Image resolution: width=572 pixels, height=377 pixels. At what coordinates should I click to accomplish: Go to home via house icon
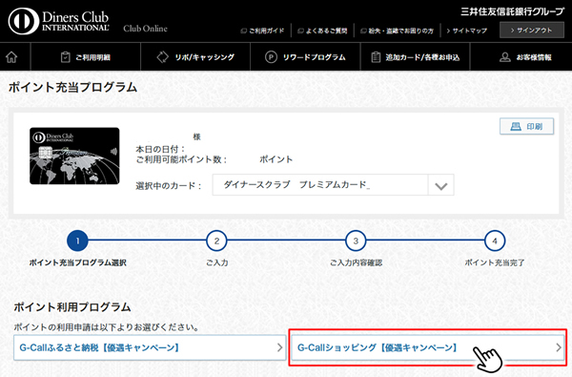tap(11, 57)
